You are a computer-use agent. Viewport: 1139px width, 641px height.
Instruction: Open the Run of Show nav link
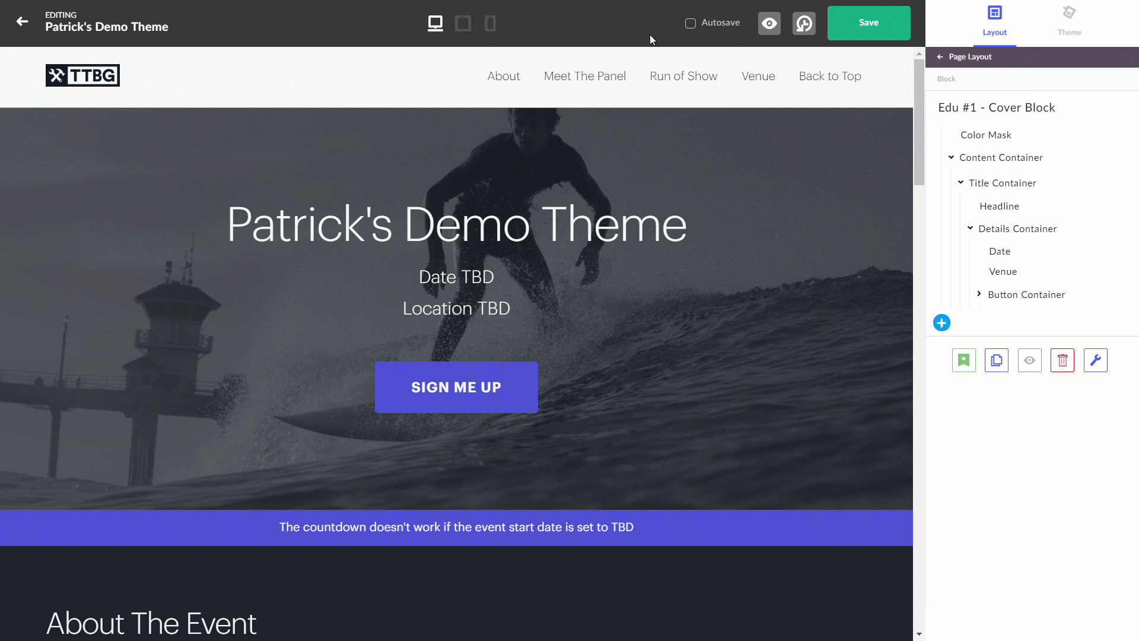pos(683,76)
